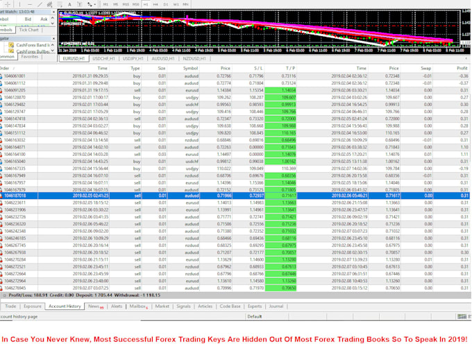Toggle the H4 timeframe button
Screen dimensions: 472x355
(x=155, y=4)
